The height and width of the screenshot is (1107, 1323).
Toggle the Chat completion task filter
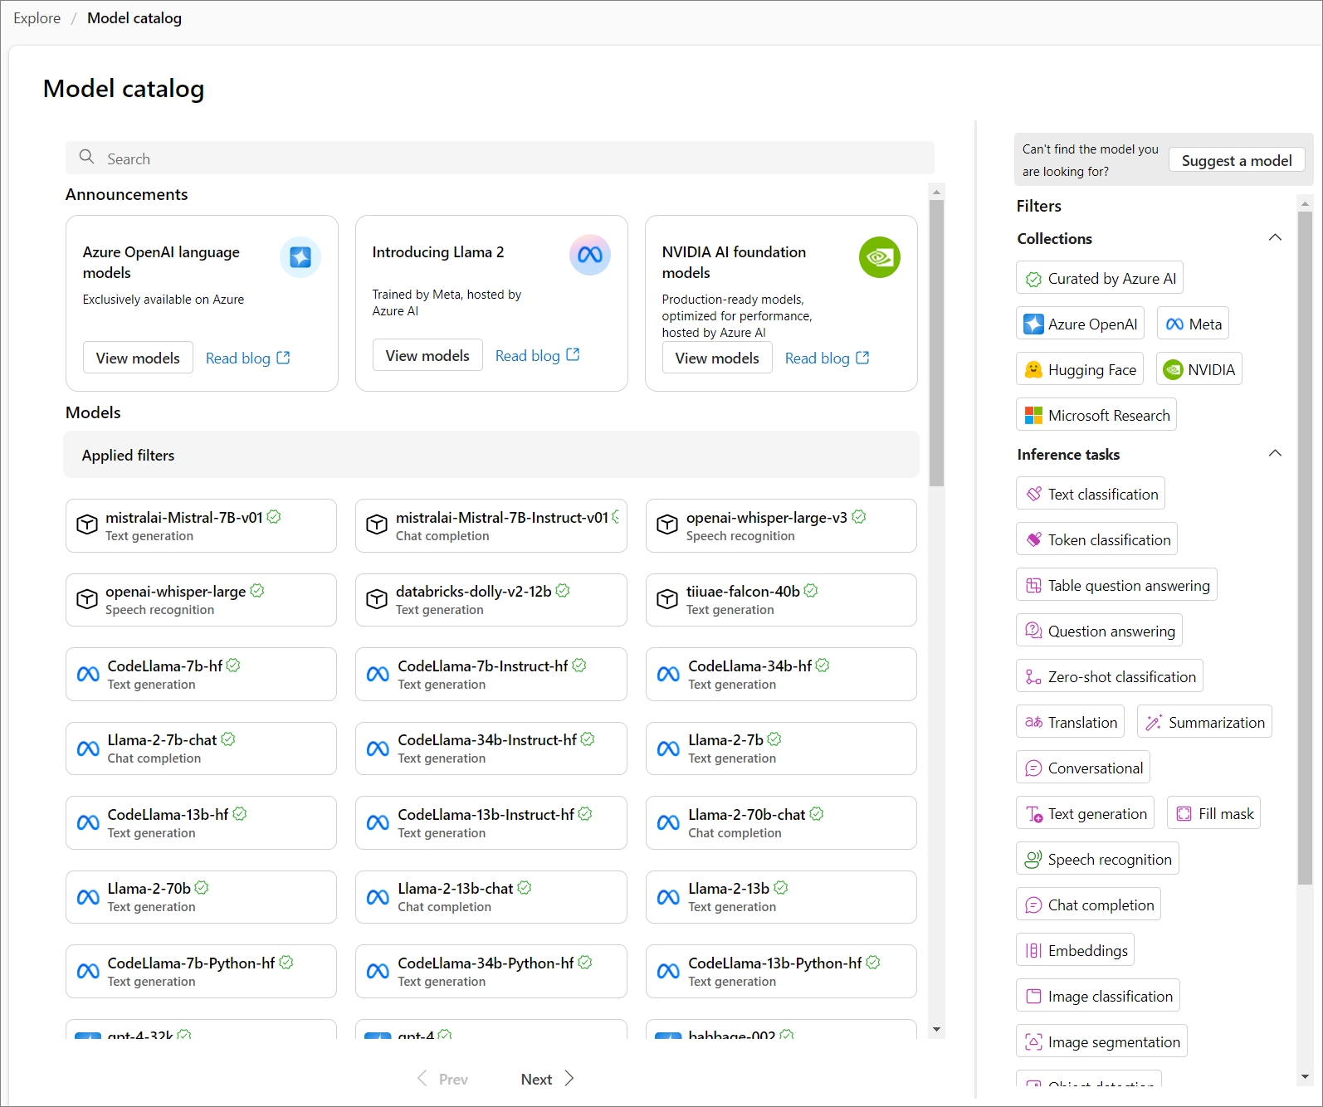1088,905
